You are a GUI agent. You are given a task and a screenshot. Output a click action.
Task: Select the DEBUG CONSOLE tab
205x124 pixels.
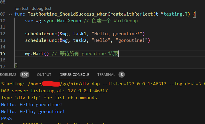[74, 75]
